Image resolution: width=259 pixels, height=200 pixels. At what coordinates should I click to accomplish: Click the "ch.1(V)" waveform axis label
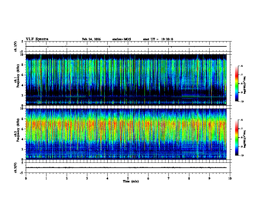tap(16, 46)
